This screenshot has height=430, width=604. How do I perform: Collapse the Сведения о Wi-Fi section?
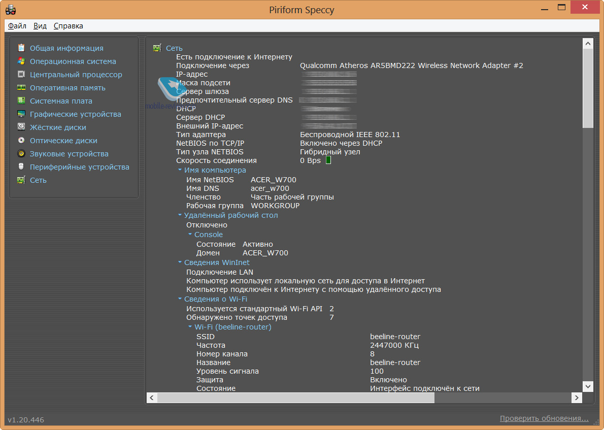(x=180, y=299)
